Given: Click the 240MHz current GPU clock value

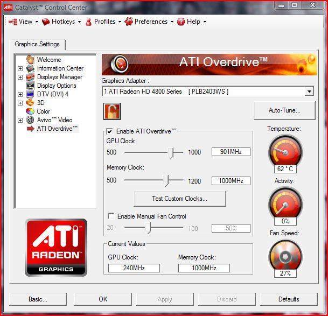Looking at the screenshot, I should click(134, 268).
